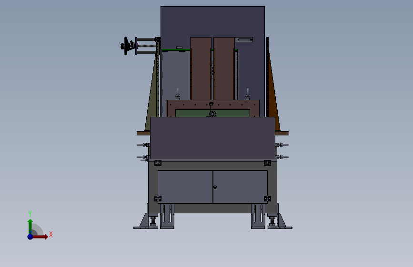
Task: Select the wide dark front cover panel
Action: [212, 138]
